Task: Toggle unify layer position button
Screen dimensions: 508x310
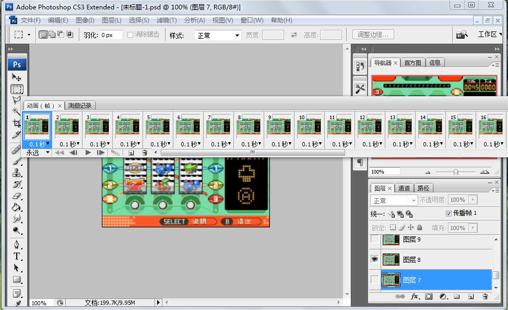Action: point(392,214)
